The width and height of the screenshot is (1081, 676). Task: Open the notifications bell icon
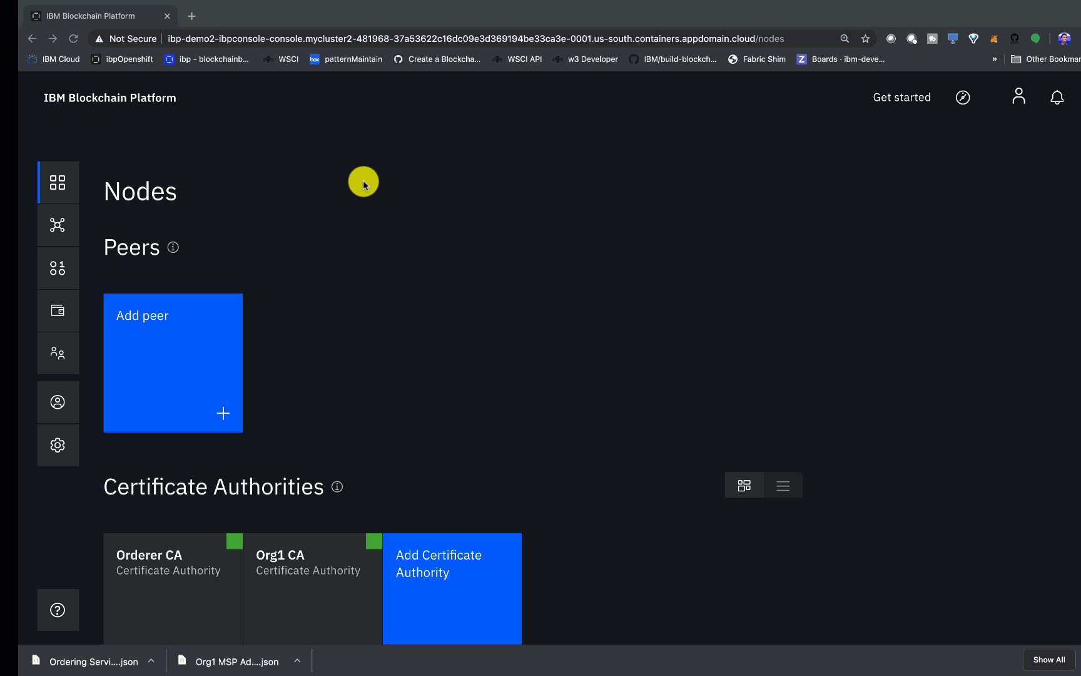point(1057,98)
